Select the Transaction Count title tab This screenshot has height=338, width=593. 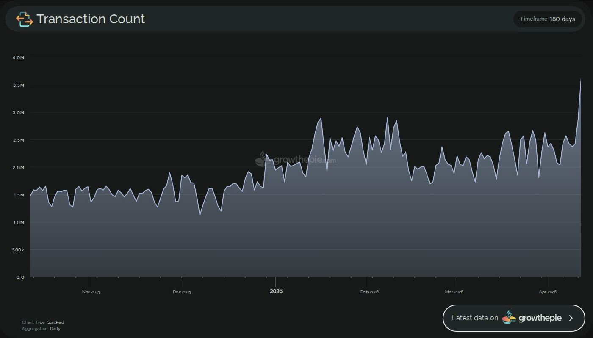pos(90,19)
